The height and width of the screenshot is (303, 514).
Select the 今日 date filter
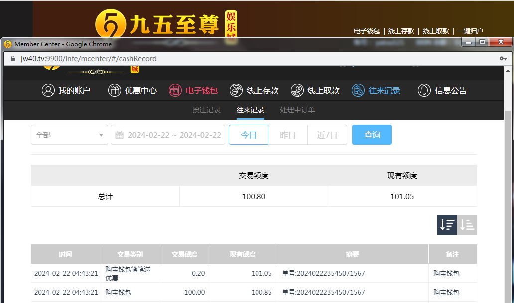tap(249, 135)
